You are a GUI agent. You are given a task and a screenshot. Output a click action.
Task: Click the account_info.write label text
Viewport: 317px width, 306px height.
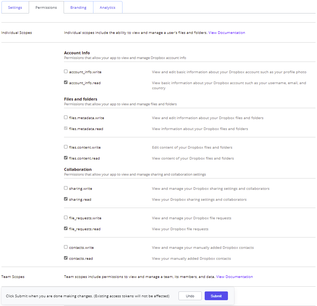pyautogui.click(x=85, y=72)
